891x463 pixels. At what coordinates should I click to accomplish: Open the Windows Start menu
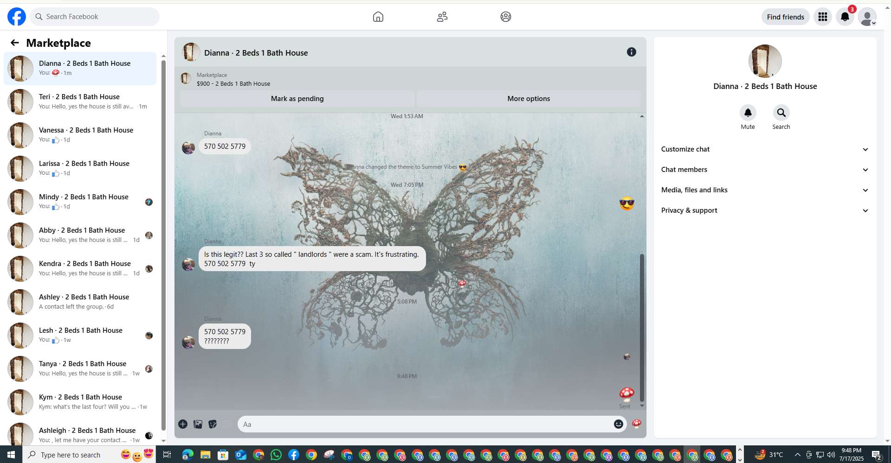click(11, 455)
